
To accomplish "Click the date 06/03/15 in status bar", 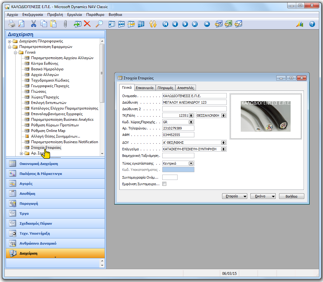I will (229, 273).
